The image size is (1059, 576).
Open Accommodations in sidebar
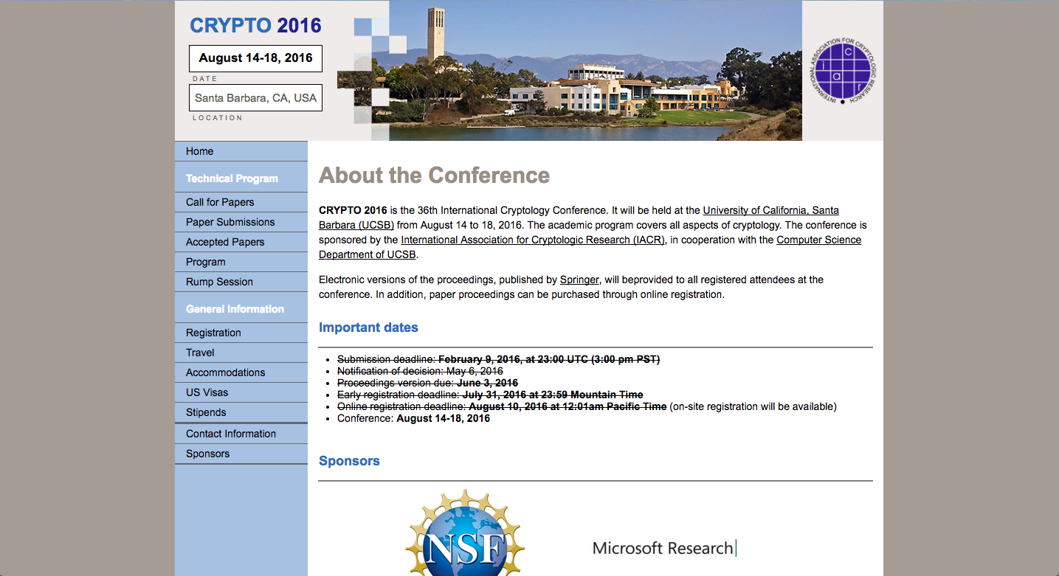point(241,372)
